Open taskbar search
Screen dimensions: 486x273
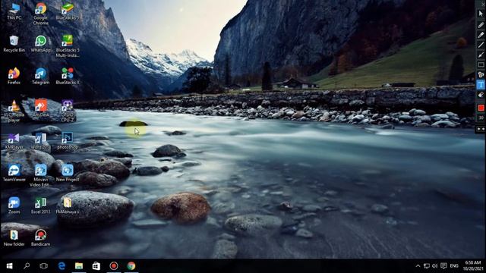[x=27, y=266]
